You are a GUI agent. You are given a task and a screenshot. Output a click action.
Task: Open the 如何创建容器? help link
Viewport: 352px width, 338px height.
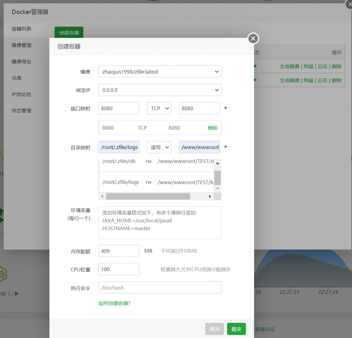click(x=114, y=303)
